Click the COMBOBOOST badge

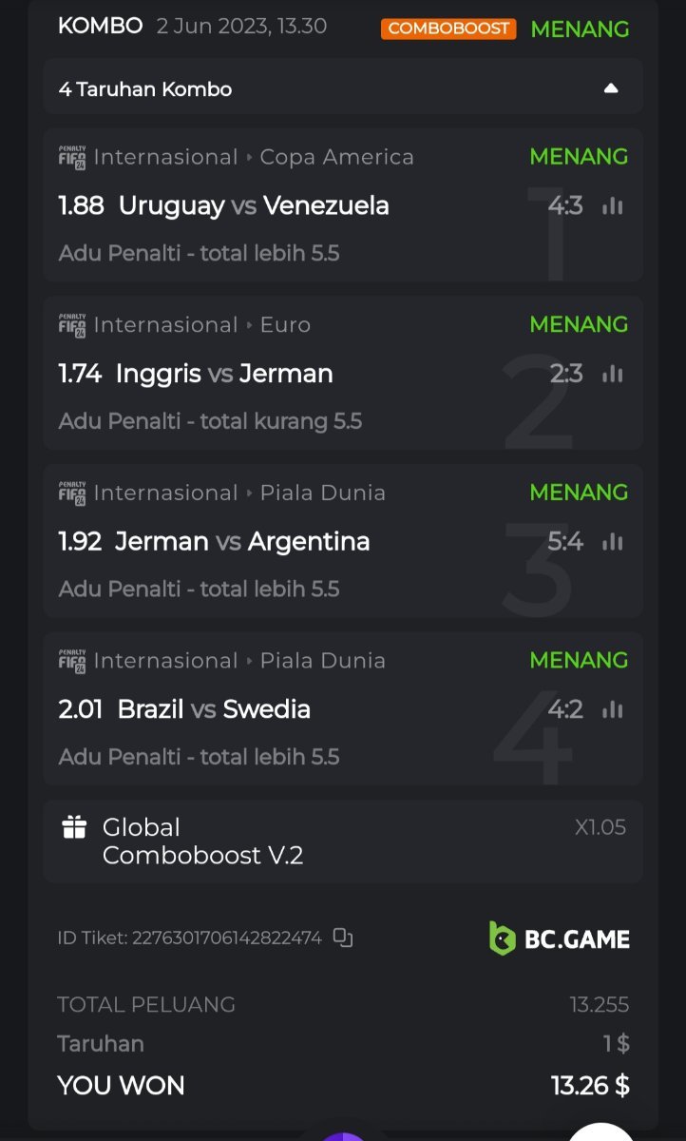pyautogui.click(x=448, y=29)
